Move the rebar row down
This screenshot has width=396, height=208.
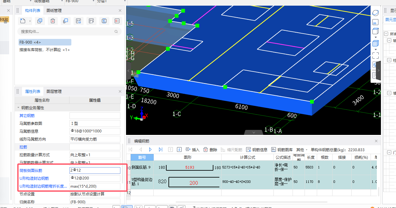coord(179,150)
